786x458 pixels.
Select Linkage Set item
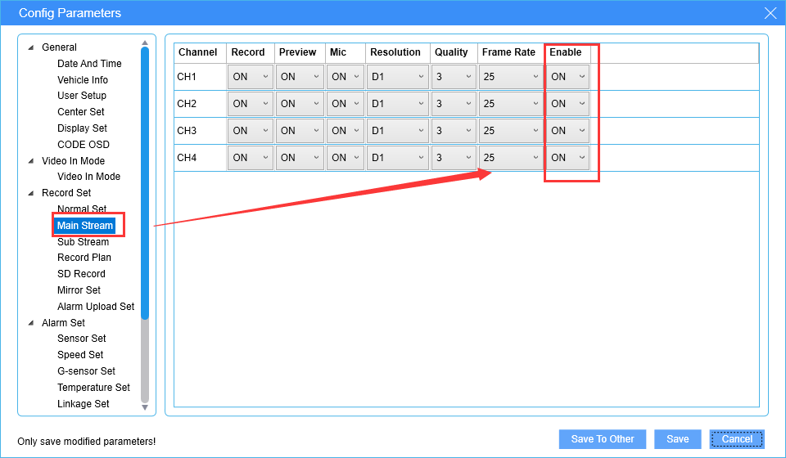tap(84, 403)
